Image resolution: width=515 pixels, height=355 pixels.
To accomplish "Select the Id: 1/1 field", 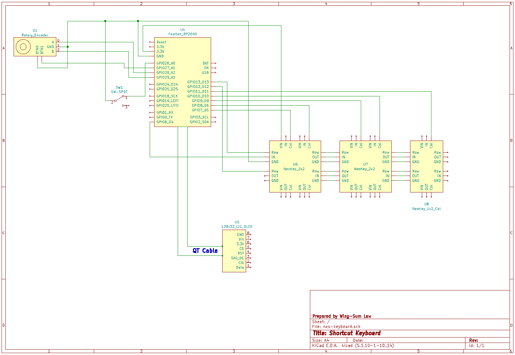I will [477, 345].
